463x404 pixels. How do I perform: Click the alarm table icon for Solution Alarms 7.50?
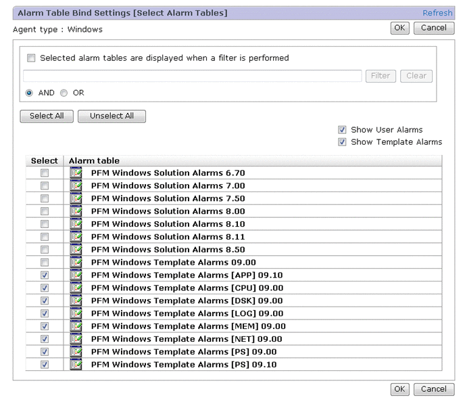(x=76, y=198)
